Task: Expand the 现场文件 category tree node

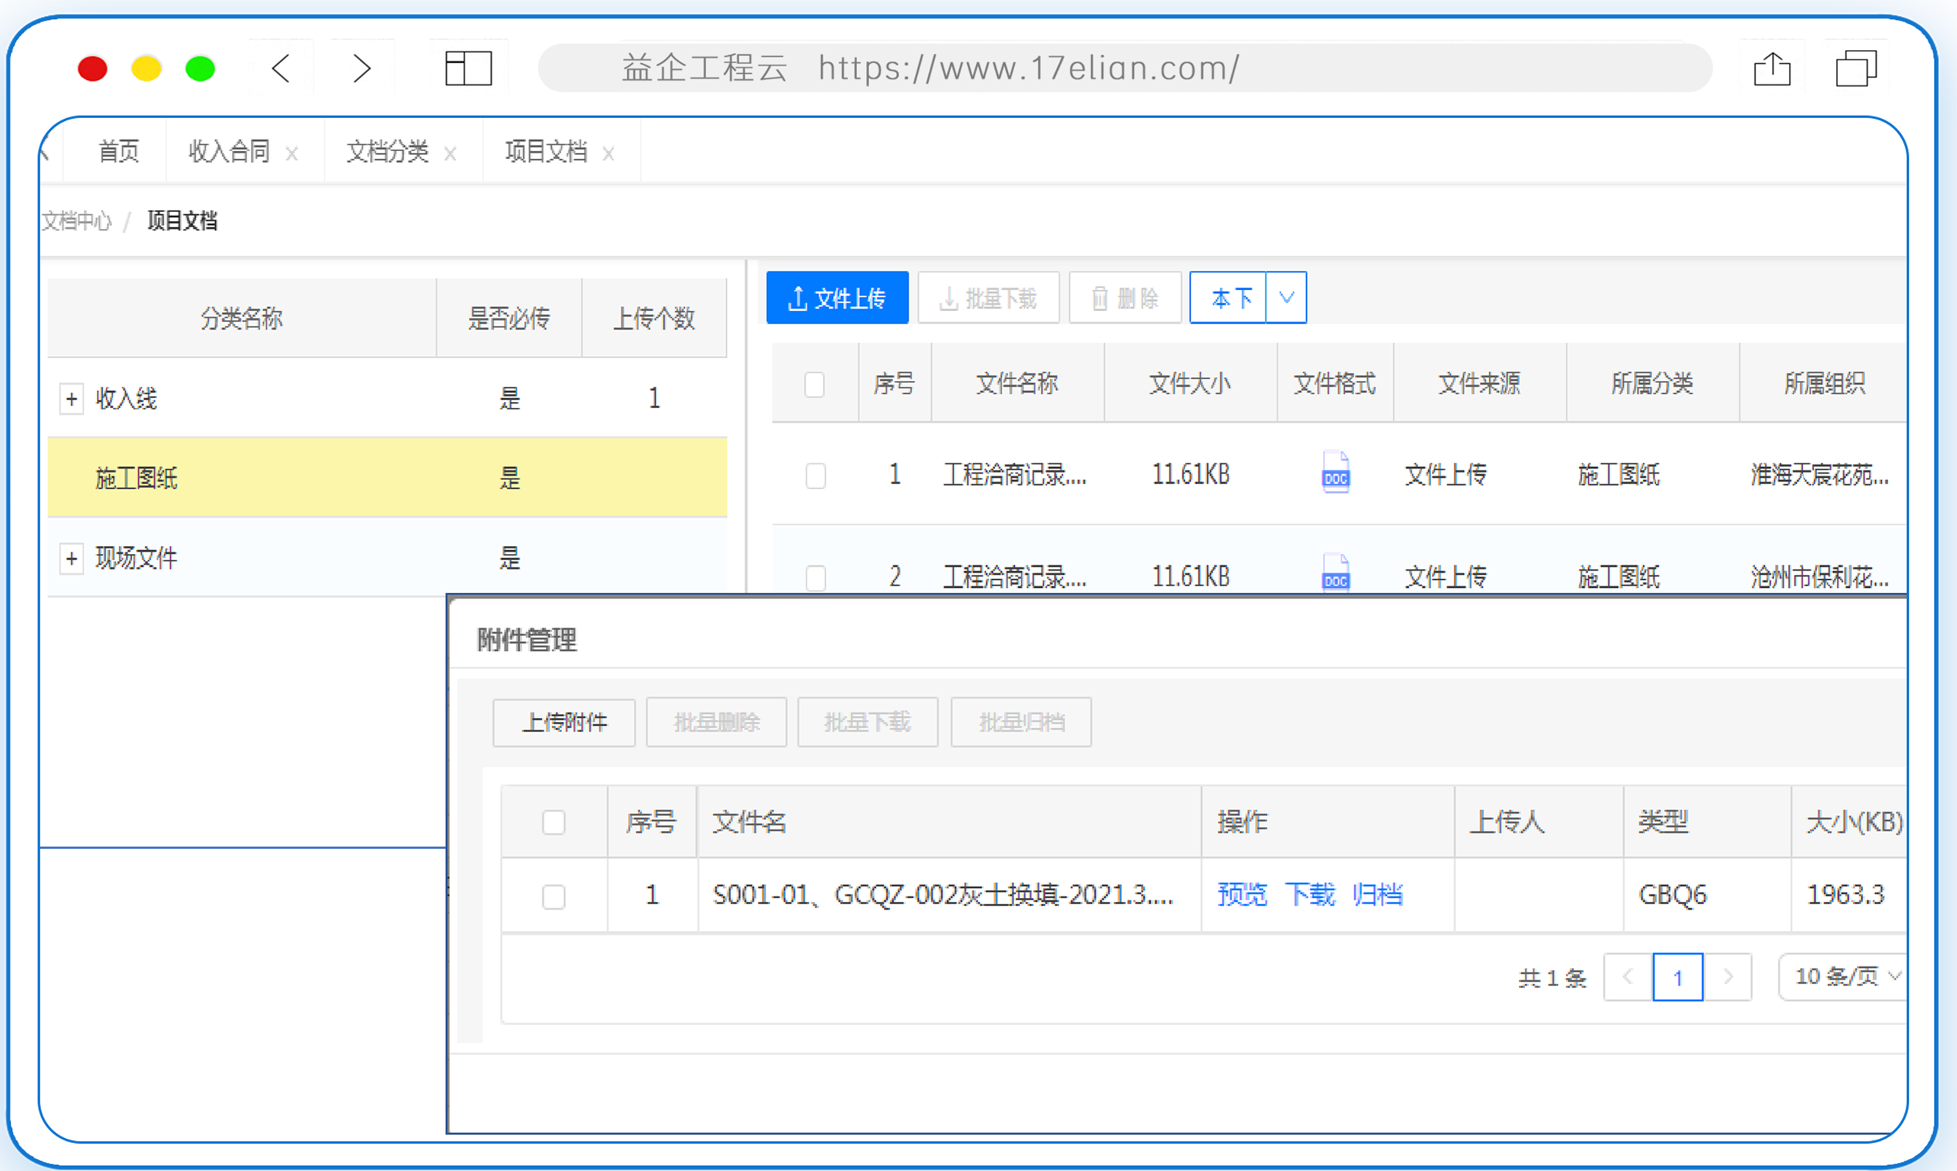Action: pyautogui.click(x=72, y=558)
